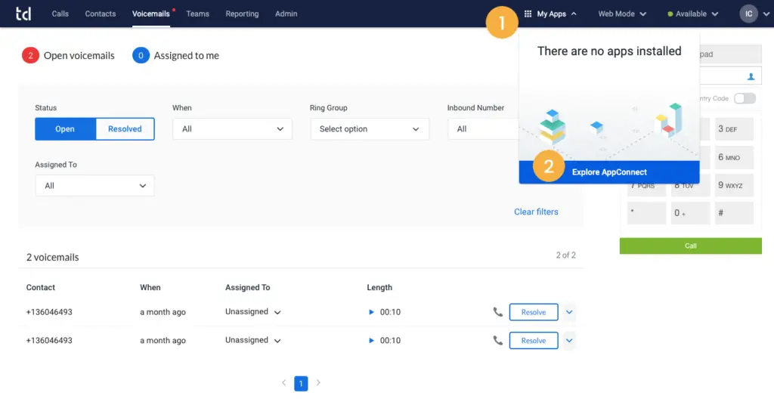
Task: Open the Ring Group dropdown
Action: tap(370, 128)
